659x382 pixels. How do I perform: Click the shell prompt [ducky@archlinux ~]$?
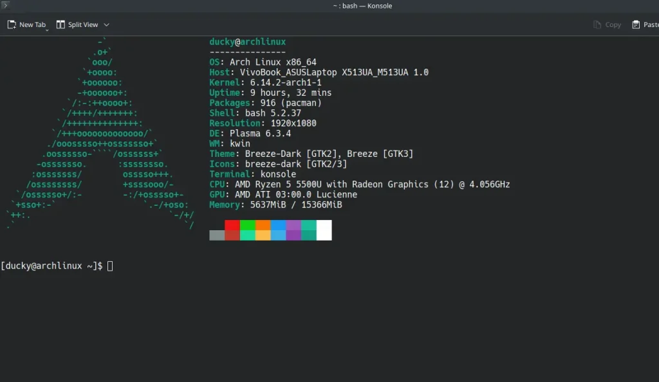point(51,266)
